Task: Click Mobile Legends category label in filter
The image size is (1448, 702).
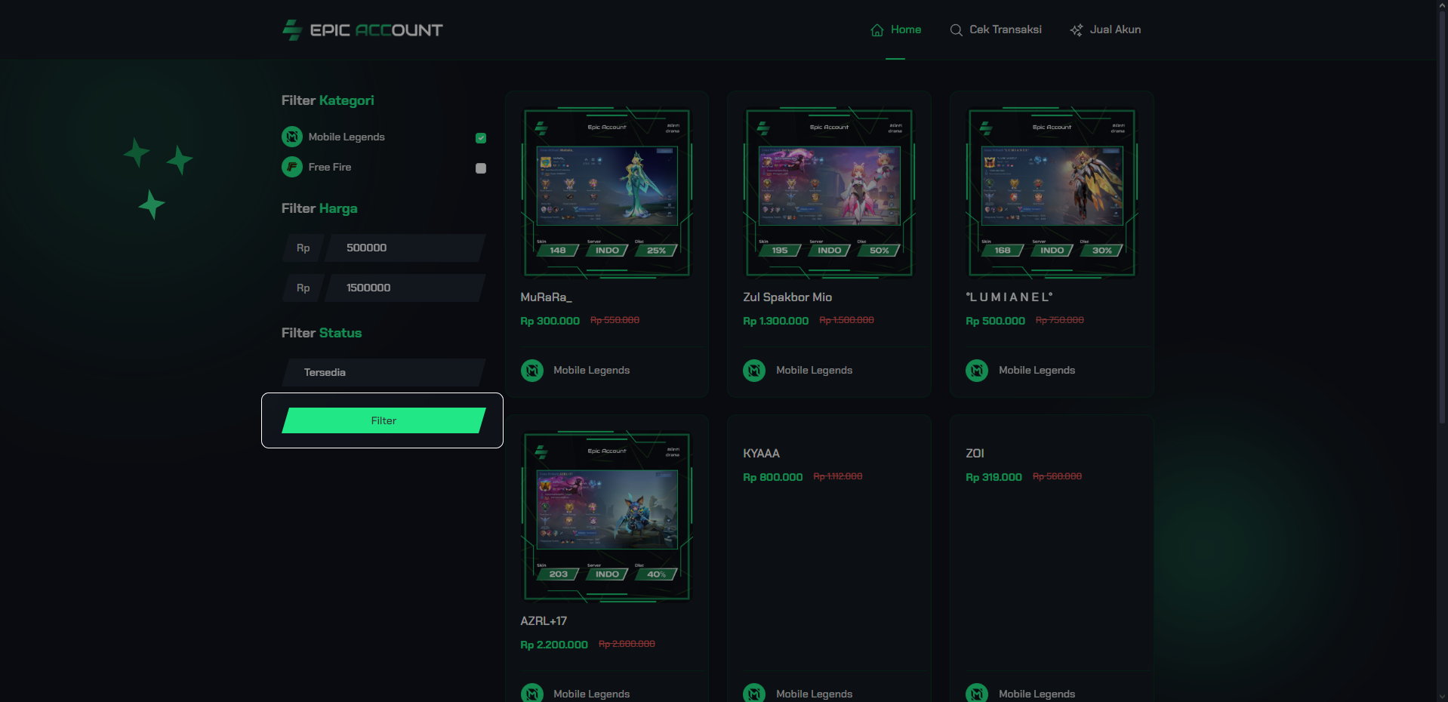Action: click(347, 137)
